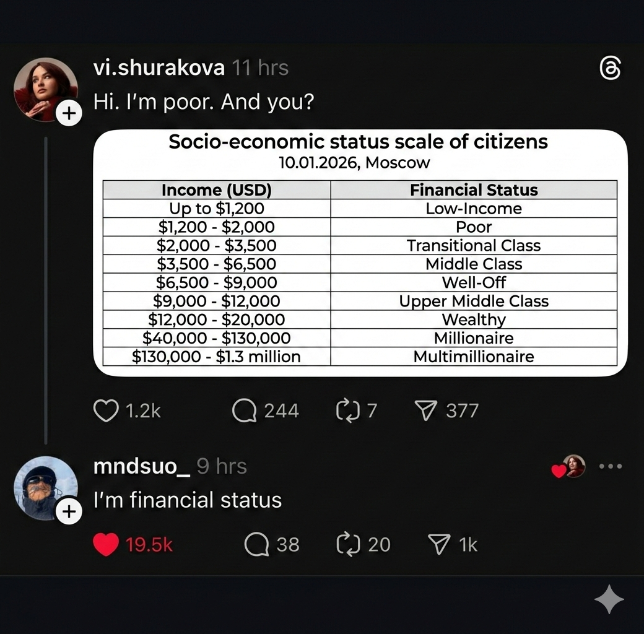Open the three-dot menu on mndsuo_'s reply
This screenshot has height=634, width=644.
(611, 467)
